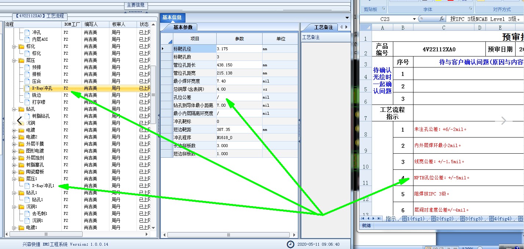Screen dimensions: 524x249
Task: Click the Select All corner in Excel sheet
Action: pyautogui.click(x=366, y=27)
